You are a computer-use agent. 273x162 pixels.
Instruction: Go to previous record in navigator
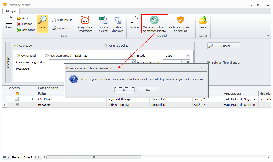9,157
